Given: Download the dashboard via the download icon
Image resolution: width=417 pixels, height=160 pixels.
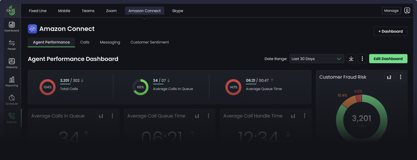Looking at the screenshot, I should (x=351, y=59).
